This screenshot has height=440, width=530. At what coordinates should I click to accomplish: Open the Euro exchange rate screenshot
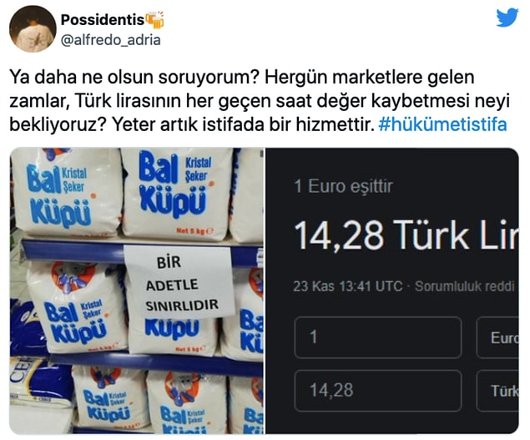(x=391, y=291)
